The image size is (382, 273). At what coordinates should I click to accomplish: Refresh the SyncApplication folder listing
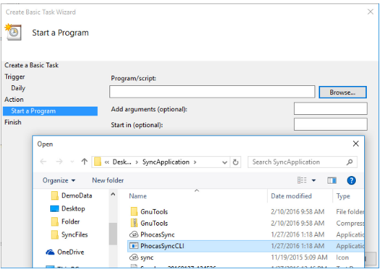pyautogui.click(x=235, y=162)
